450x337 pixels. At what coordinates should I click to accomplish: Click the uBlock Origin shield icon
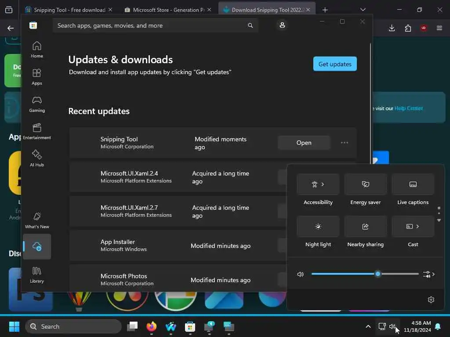424,28
